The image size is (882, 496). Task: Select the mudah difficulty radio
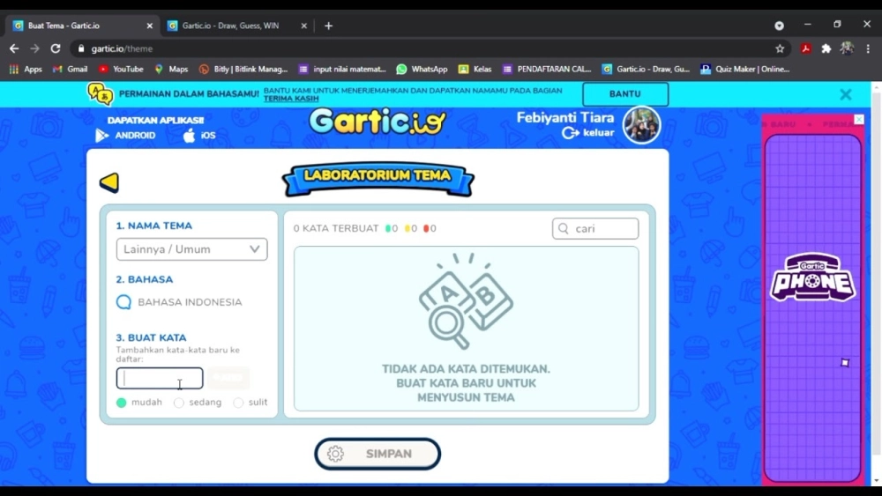point(122,403)
